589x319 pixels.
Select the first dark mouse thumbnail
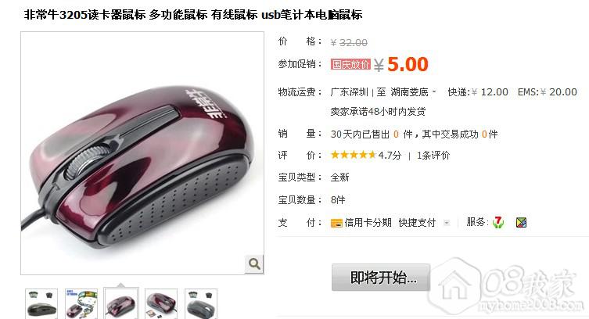coord(41,303)
